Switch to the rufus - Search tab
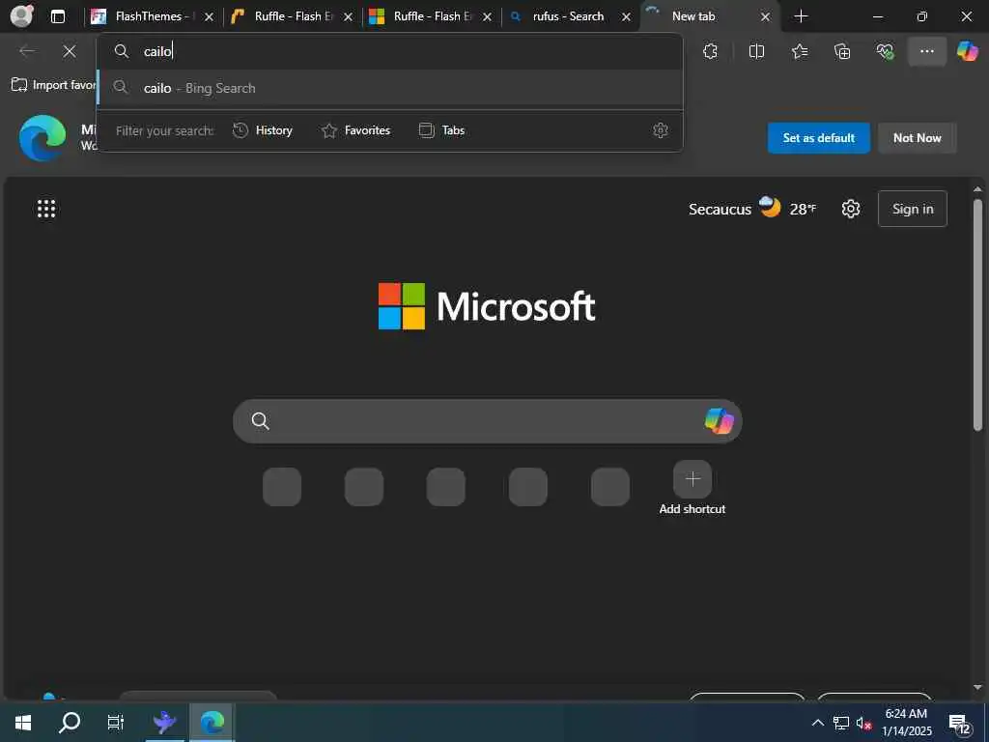Screen dimensions: 989x742 pos(568,16)
